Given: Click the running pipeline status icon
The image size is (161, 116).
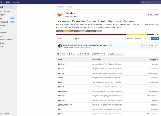Looking at the screenshot, I should click(x=142, y=46).
